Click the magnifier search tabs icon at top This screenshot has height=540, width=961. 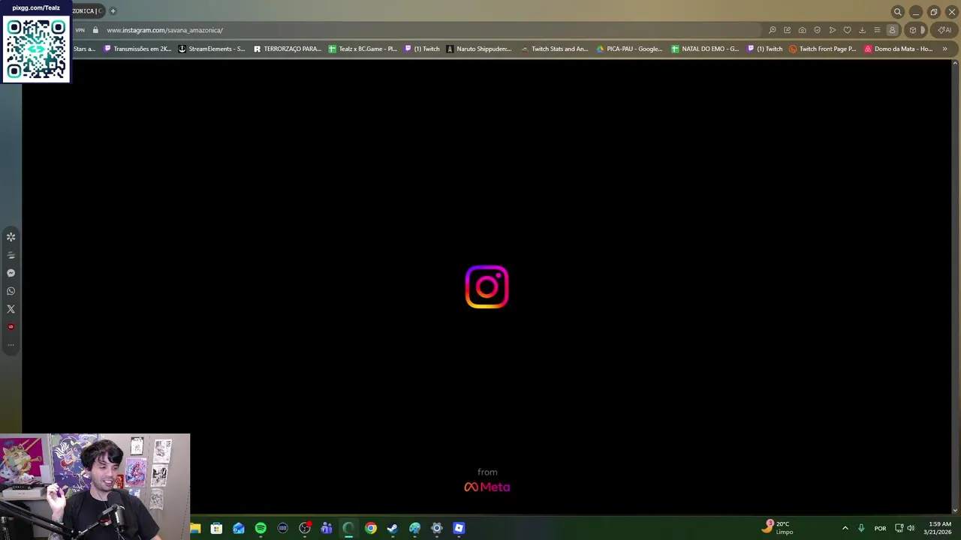click(x=897, y=12)
